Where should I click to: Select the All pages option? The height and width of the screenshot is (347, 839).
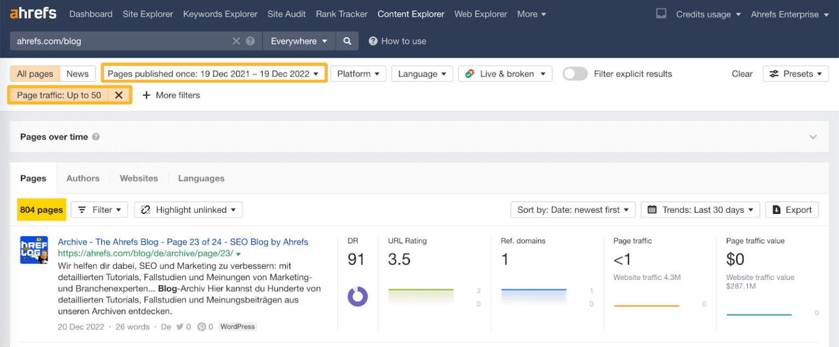click(x=35, y=74)
